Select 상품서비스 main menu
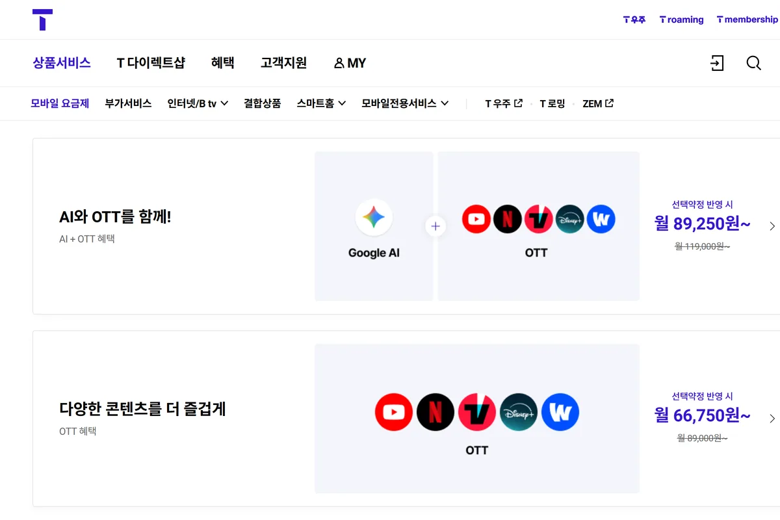The width and height of the screenshot is (780, 520). coord(62,63)
